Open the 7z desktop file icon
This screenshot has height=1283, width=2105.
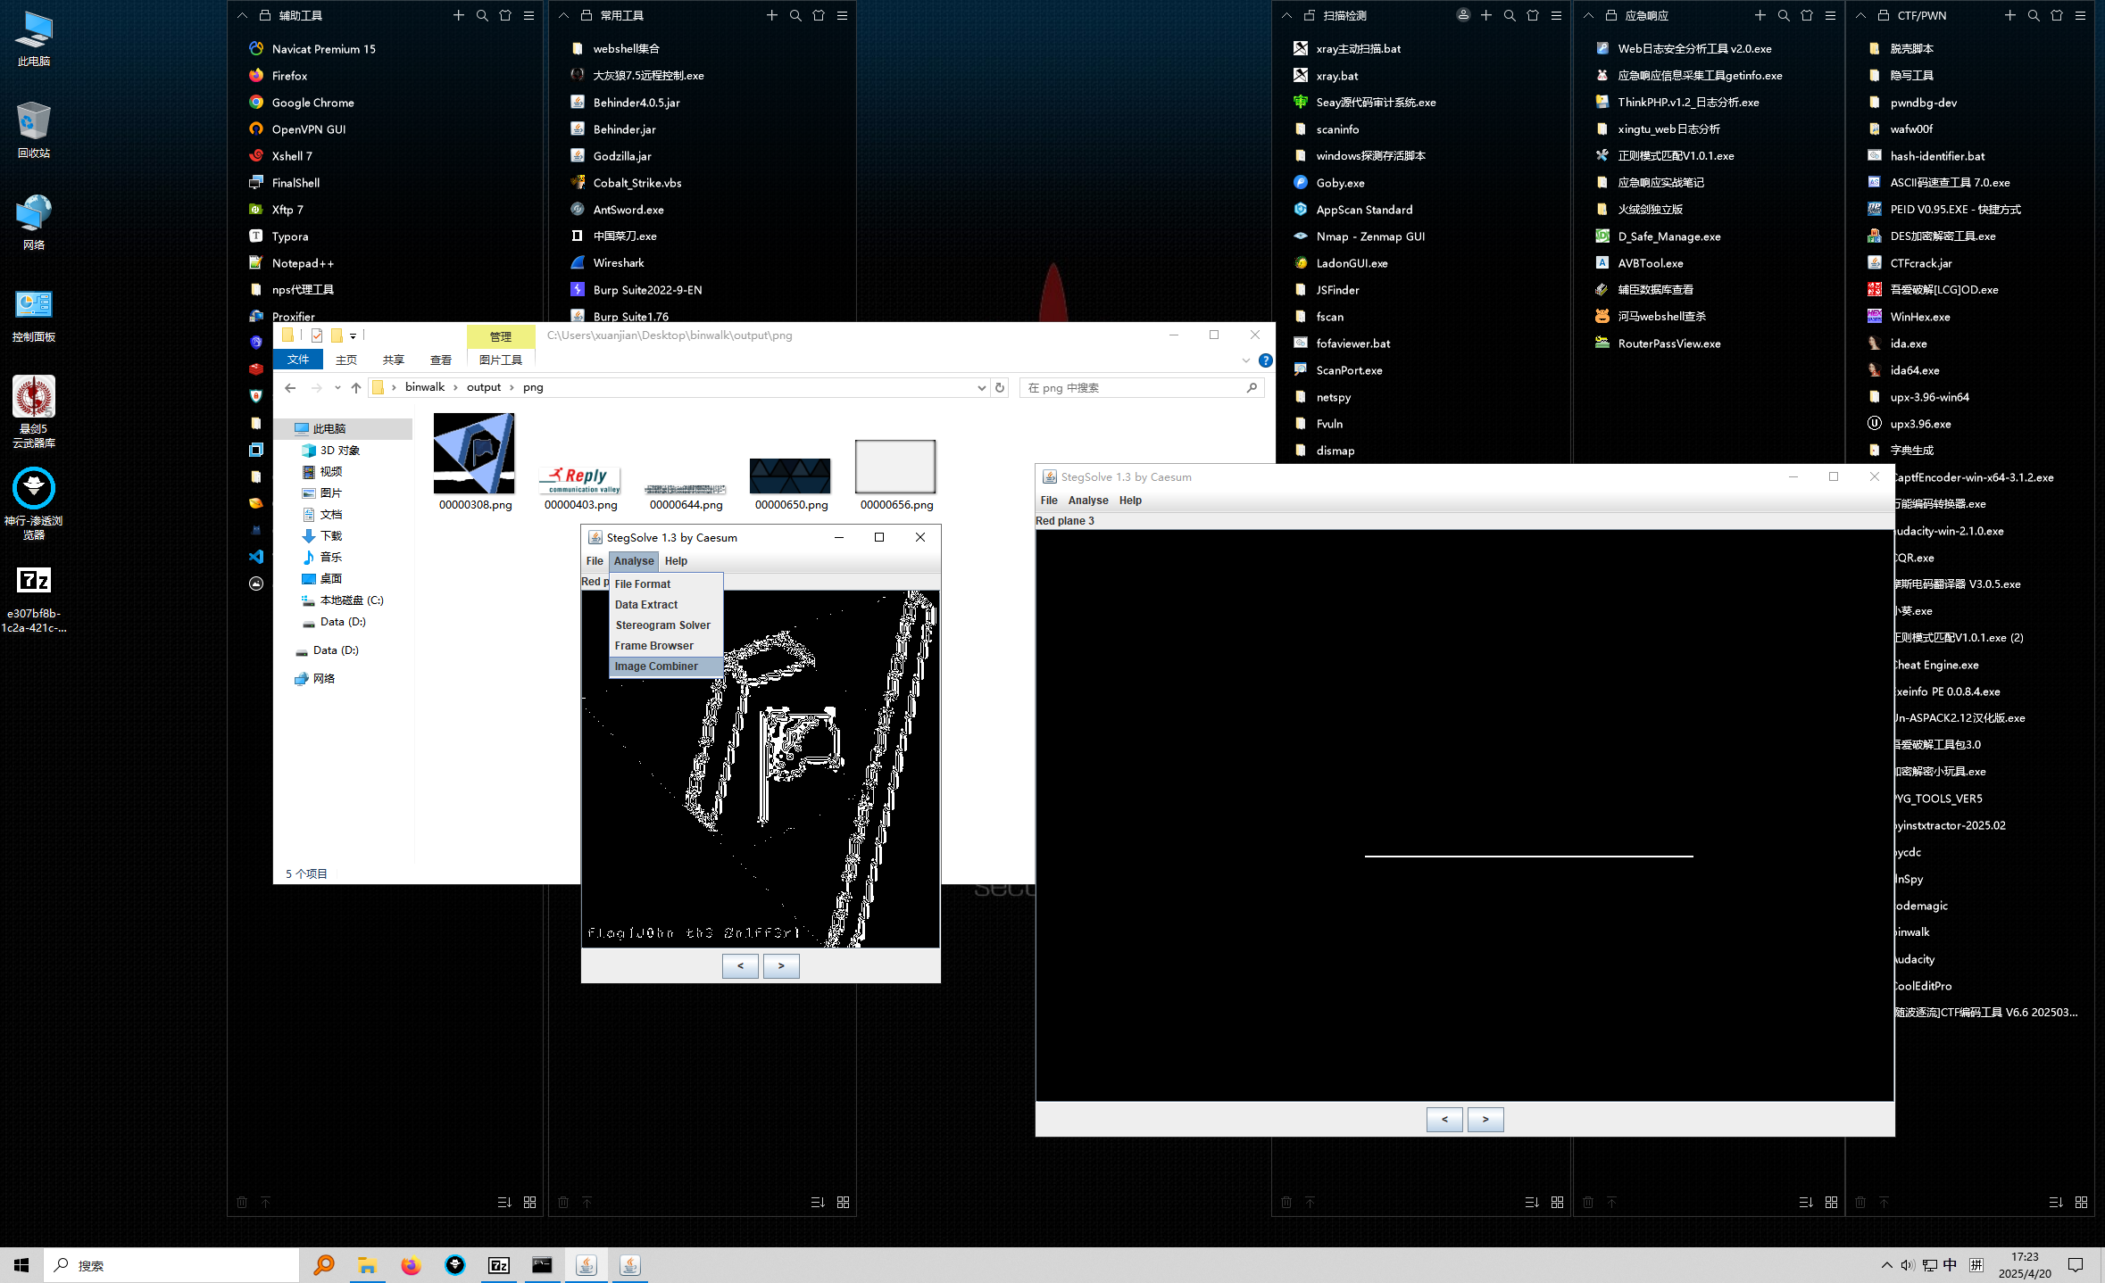click(34, 582)
